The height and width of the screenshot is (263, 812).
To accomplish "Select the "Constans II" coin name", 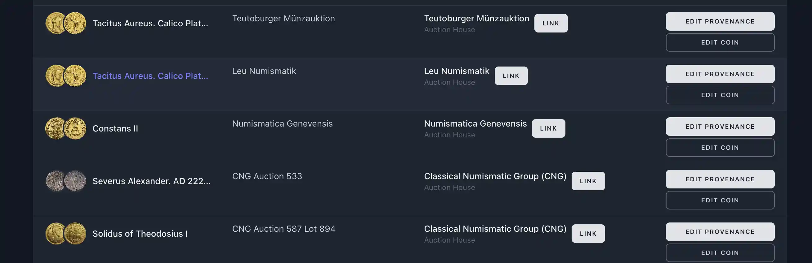I will pyautogui.click(x=115, y=128).
